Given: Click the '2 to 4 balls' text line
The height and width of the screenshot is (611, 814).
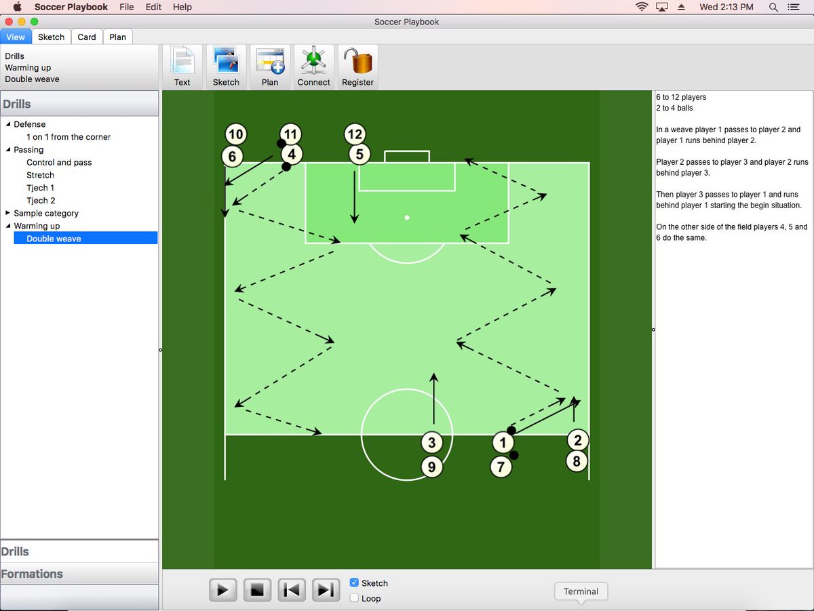Looking at the screenshot, I should (674, 108).
